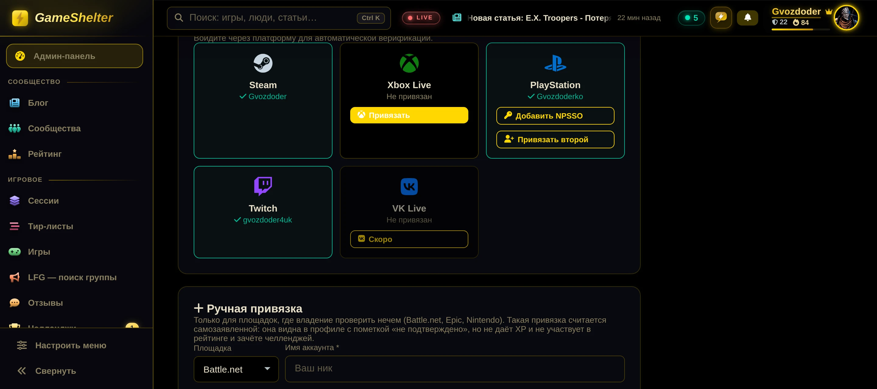Click the LFG megaphone icon
This screenshot has width=877, height=389.
click(x=15, y=277)
